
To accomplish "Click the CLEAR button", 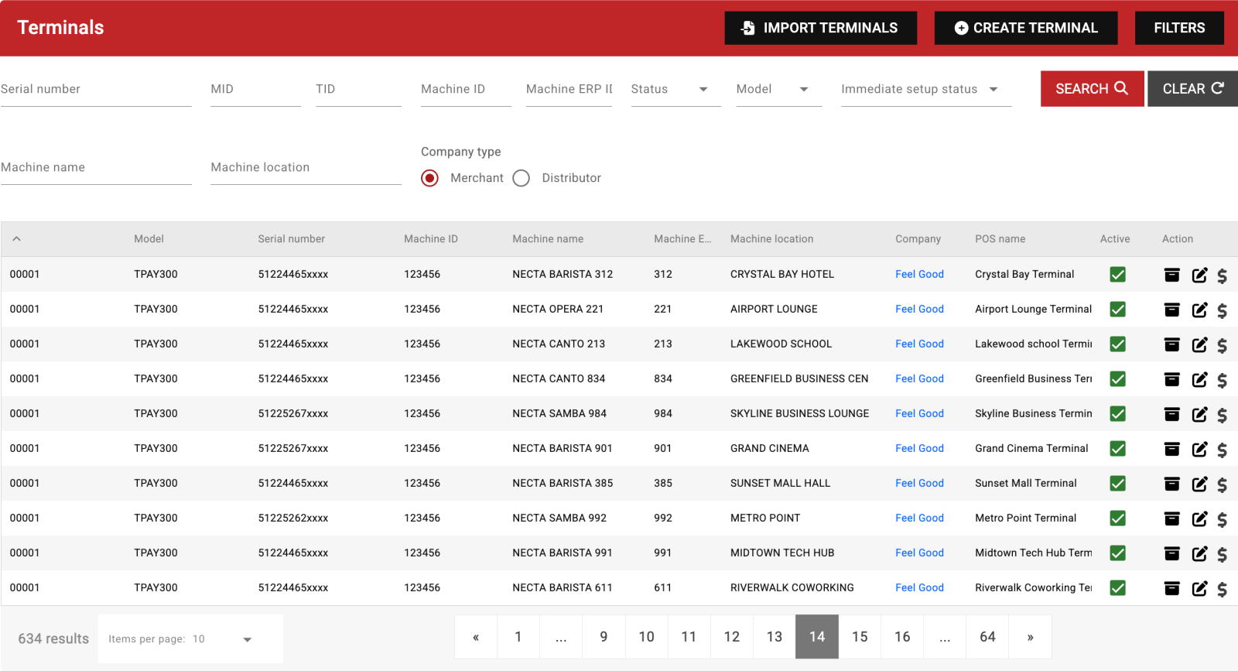I will pos(1192,89).
